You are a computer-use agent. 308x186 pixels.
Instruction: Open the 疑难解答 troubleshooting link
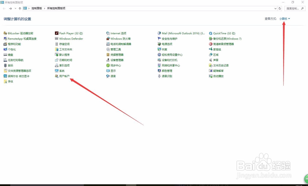(218, 71)
